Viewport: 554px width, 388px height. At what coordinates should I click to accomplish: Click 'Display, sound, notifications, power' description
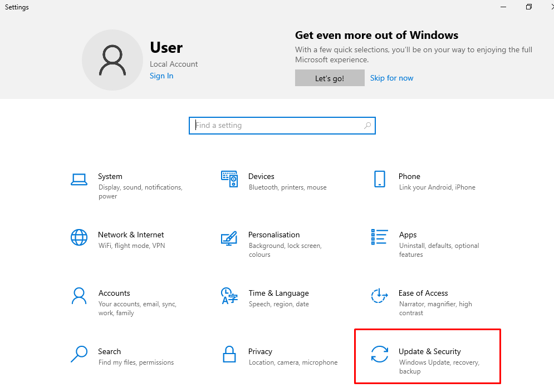pyautogui.click(x=141, y=192)
